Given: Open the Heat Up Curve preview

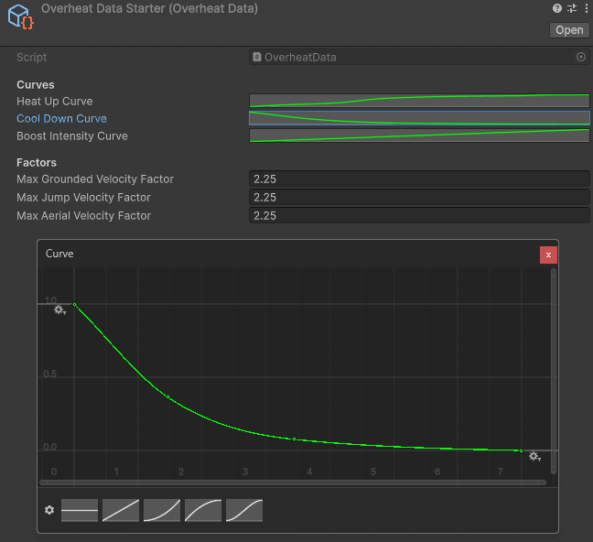Looking at the screenshot, I should tap(419, 101).
